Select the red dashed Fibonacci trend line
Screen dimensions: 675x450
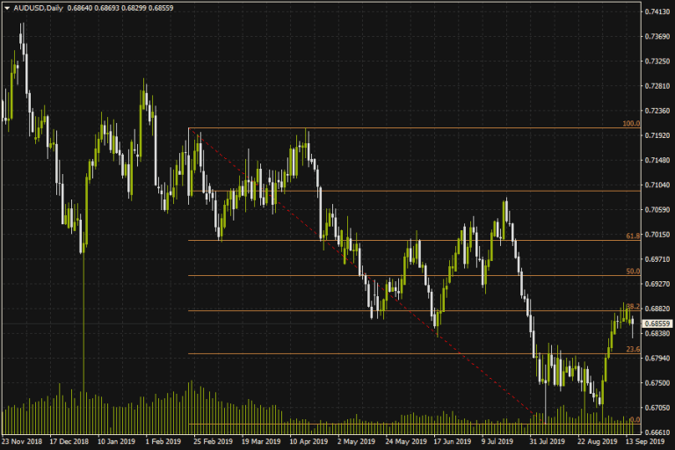coord(352,265)
